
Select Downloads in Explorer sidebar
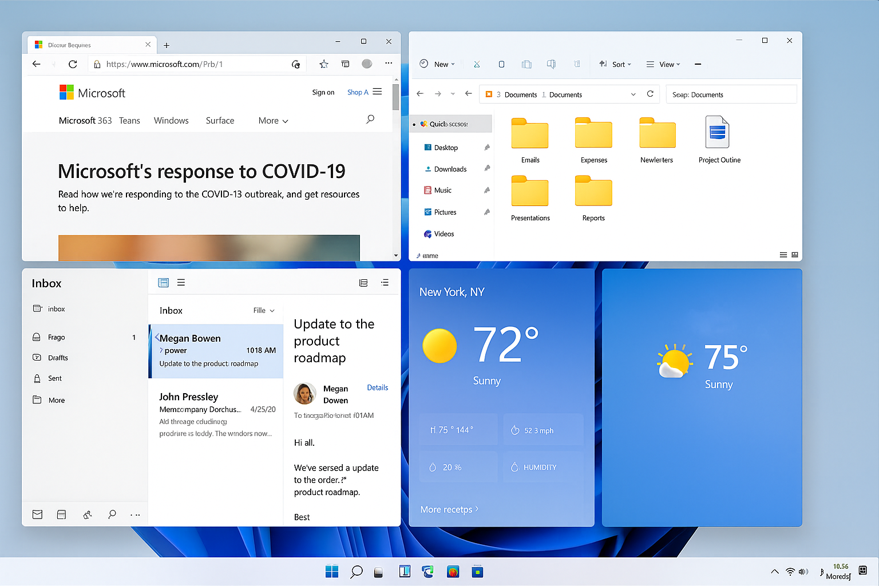pos(450,169)
